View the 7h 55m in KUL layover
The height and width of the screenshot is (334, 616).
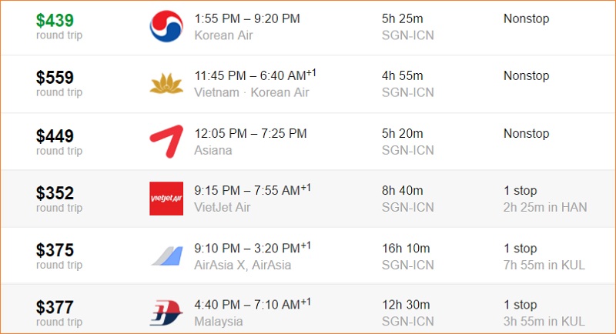click(x=544, y=265)
